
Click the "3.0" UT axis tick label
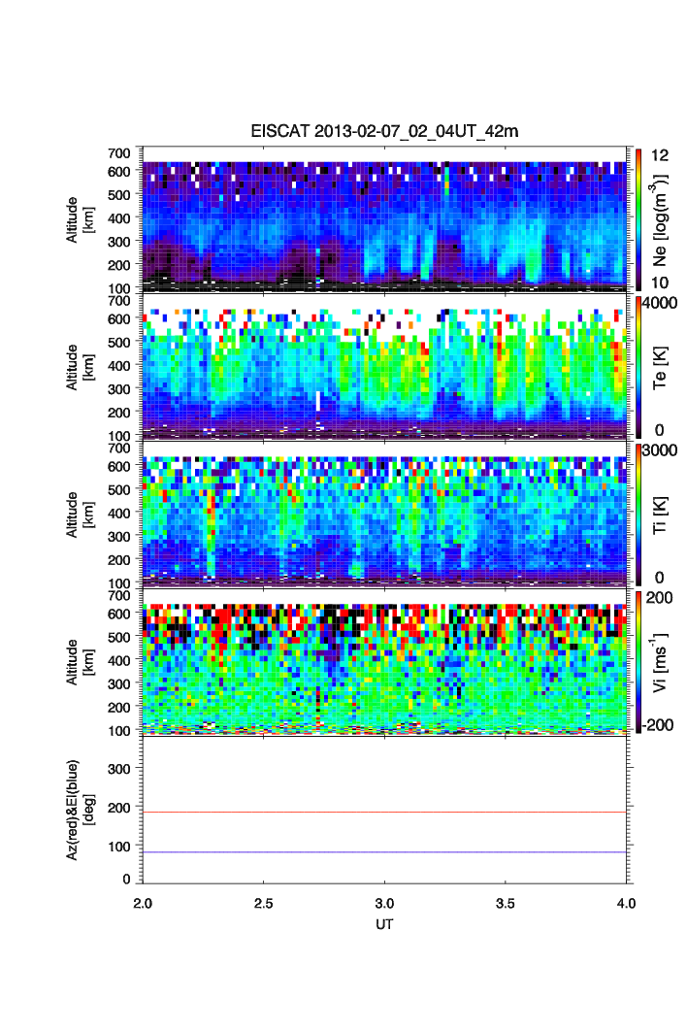click(384, 904)
